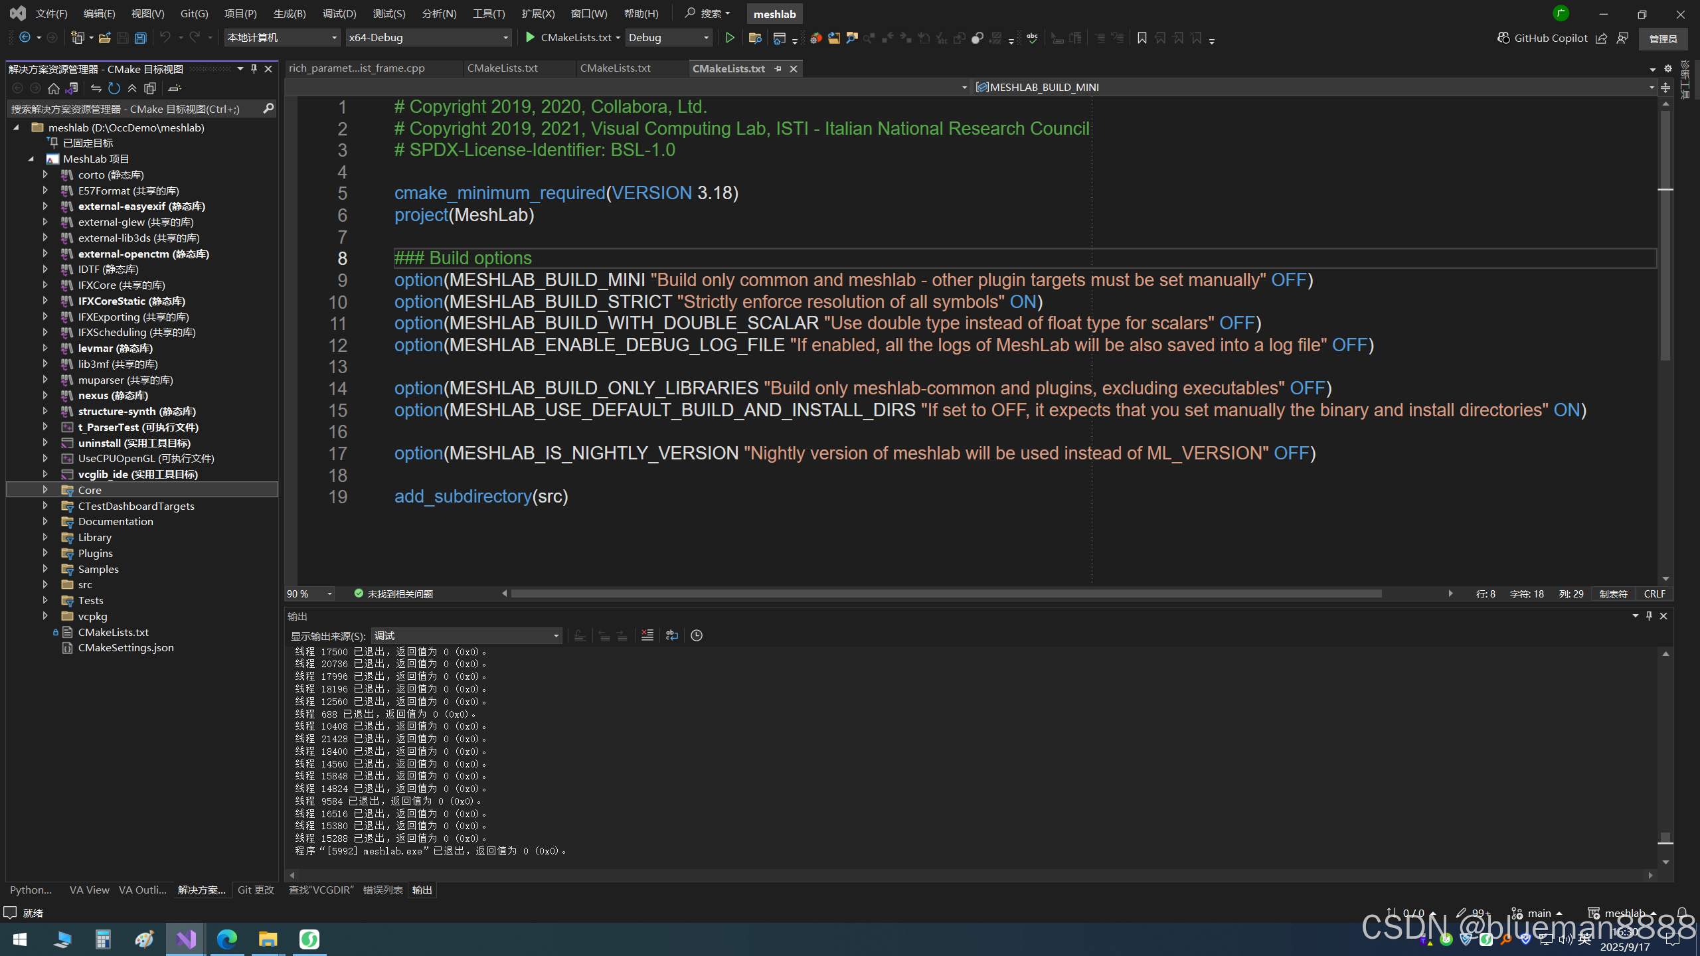Click the 管理员 button
1700x956 pixels.
point(1663,39)
